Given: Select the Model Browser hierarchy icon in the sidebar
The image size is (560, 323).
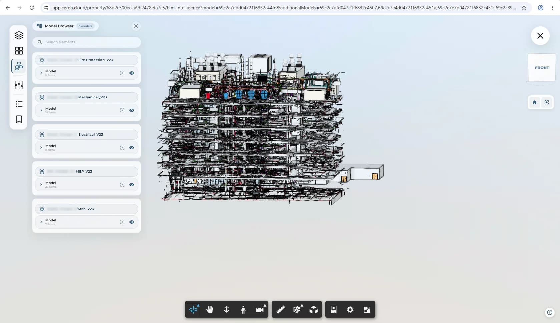Looking at the screenshot, I should [19, 66].
